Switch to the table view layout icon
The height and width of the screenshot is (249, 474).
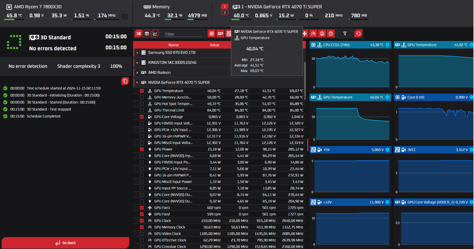click(147, 33)
